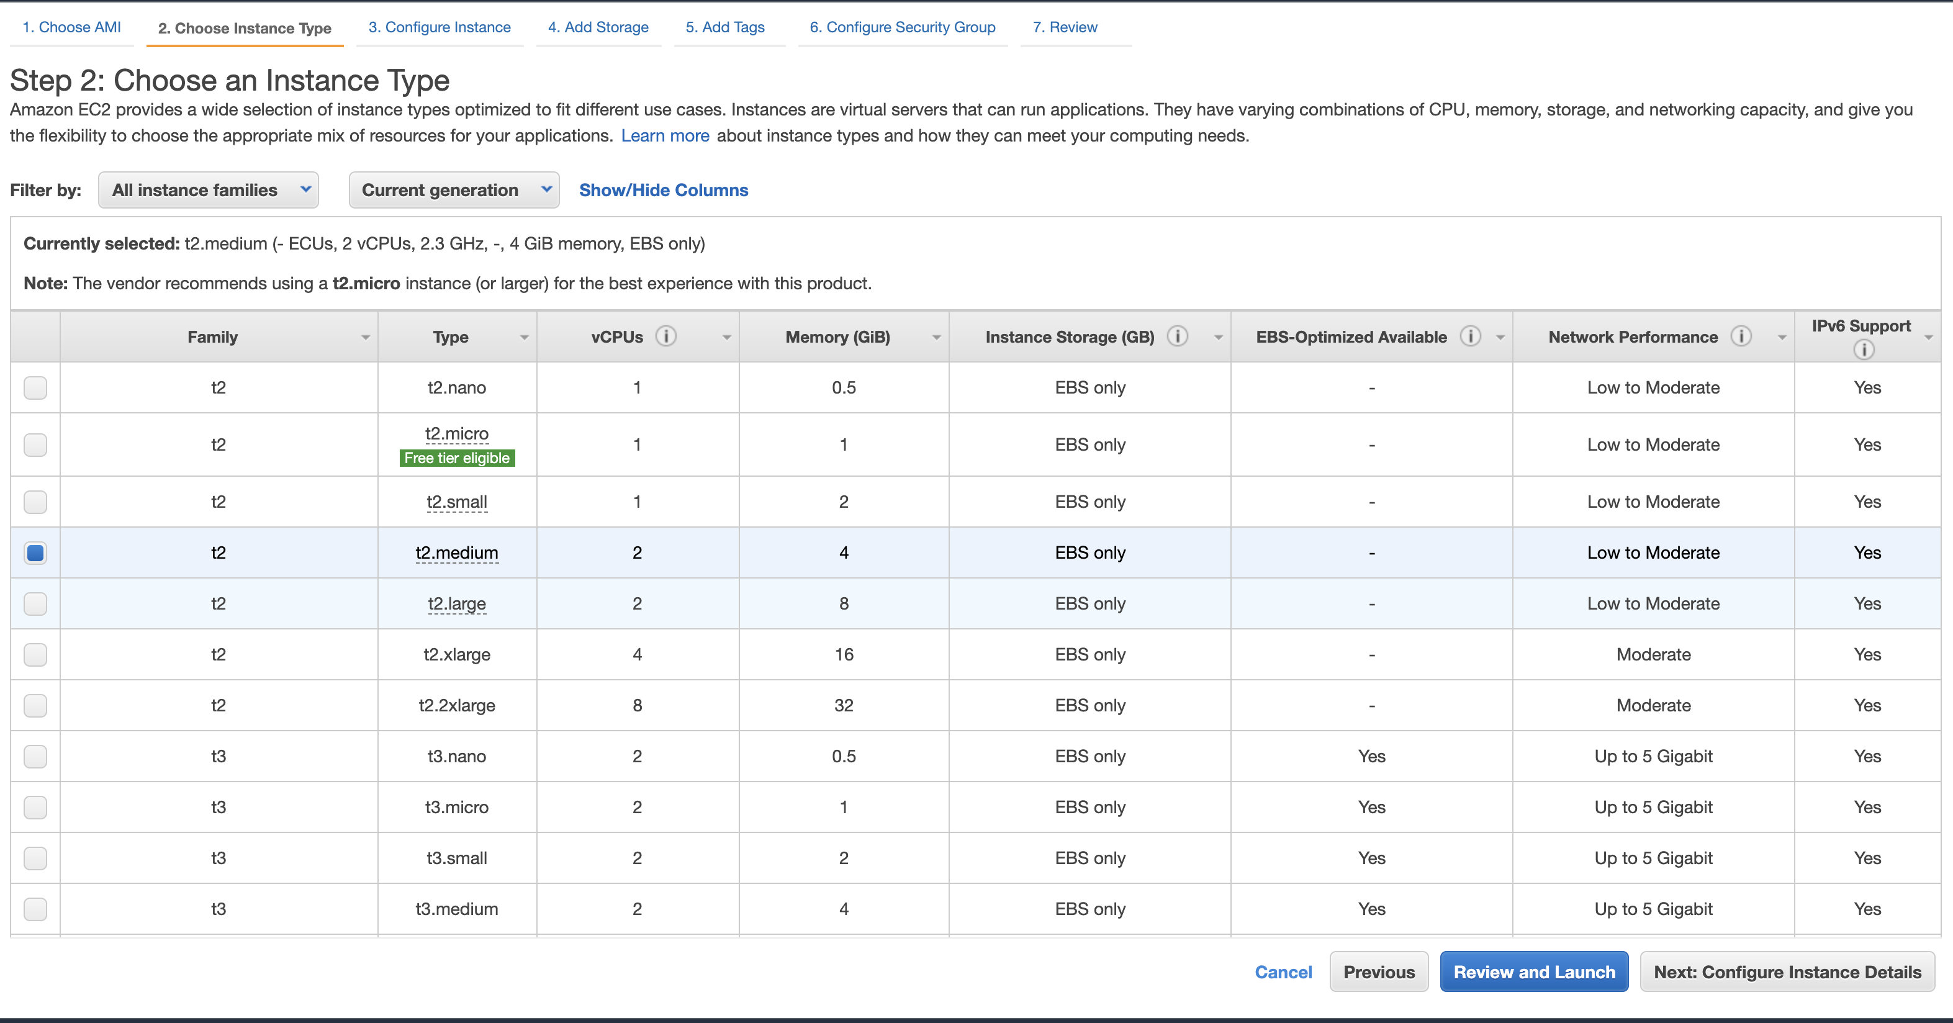This screenshot has height=1023, width=1953.
Task: Open the Current generation filter dropdown
Action: [454, 191]
